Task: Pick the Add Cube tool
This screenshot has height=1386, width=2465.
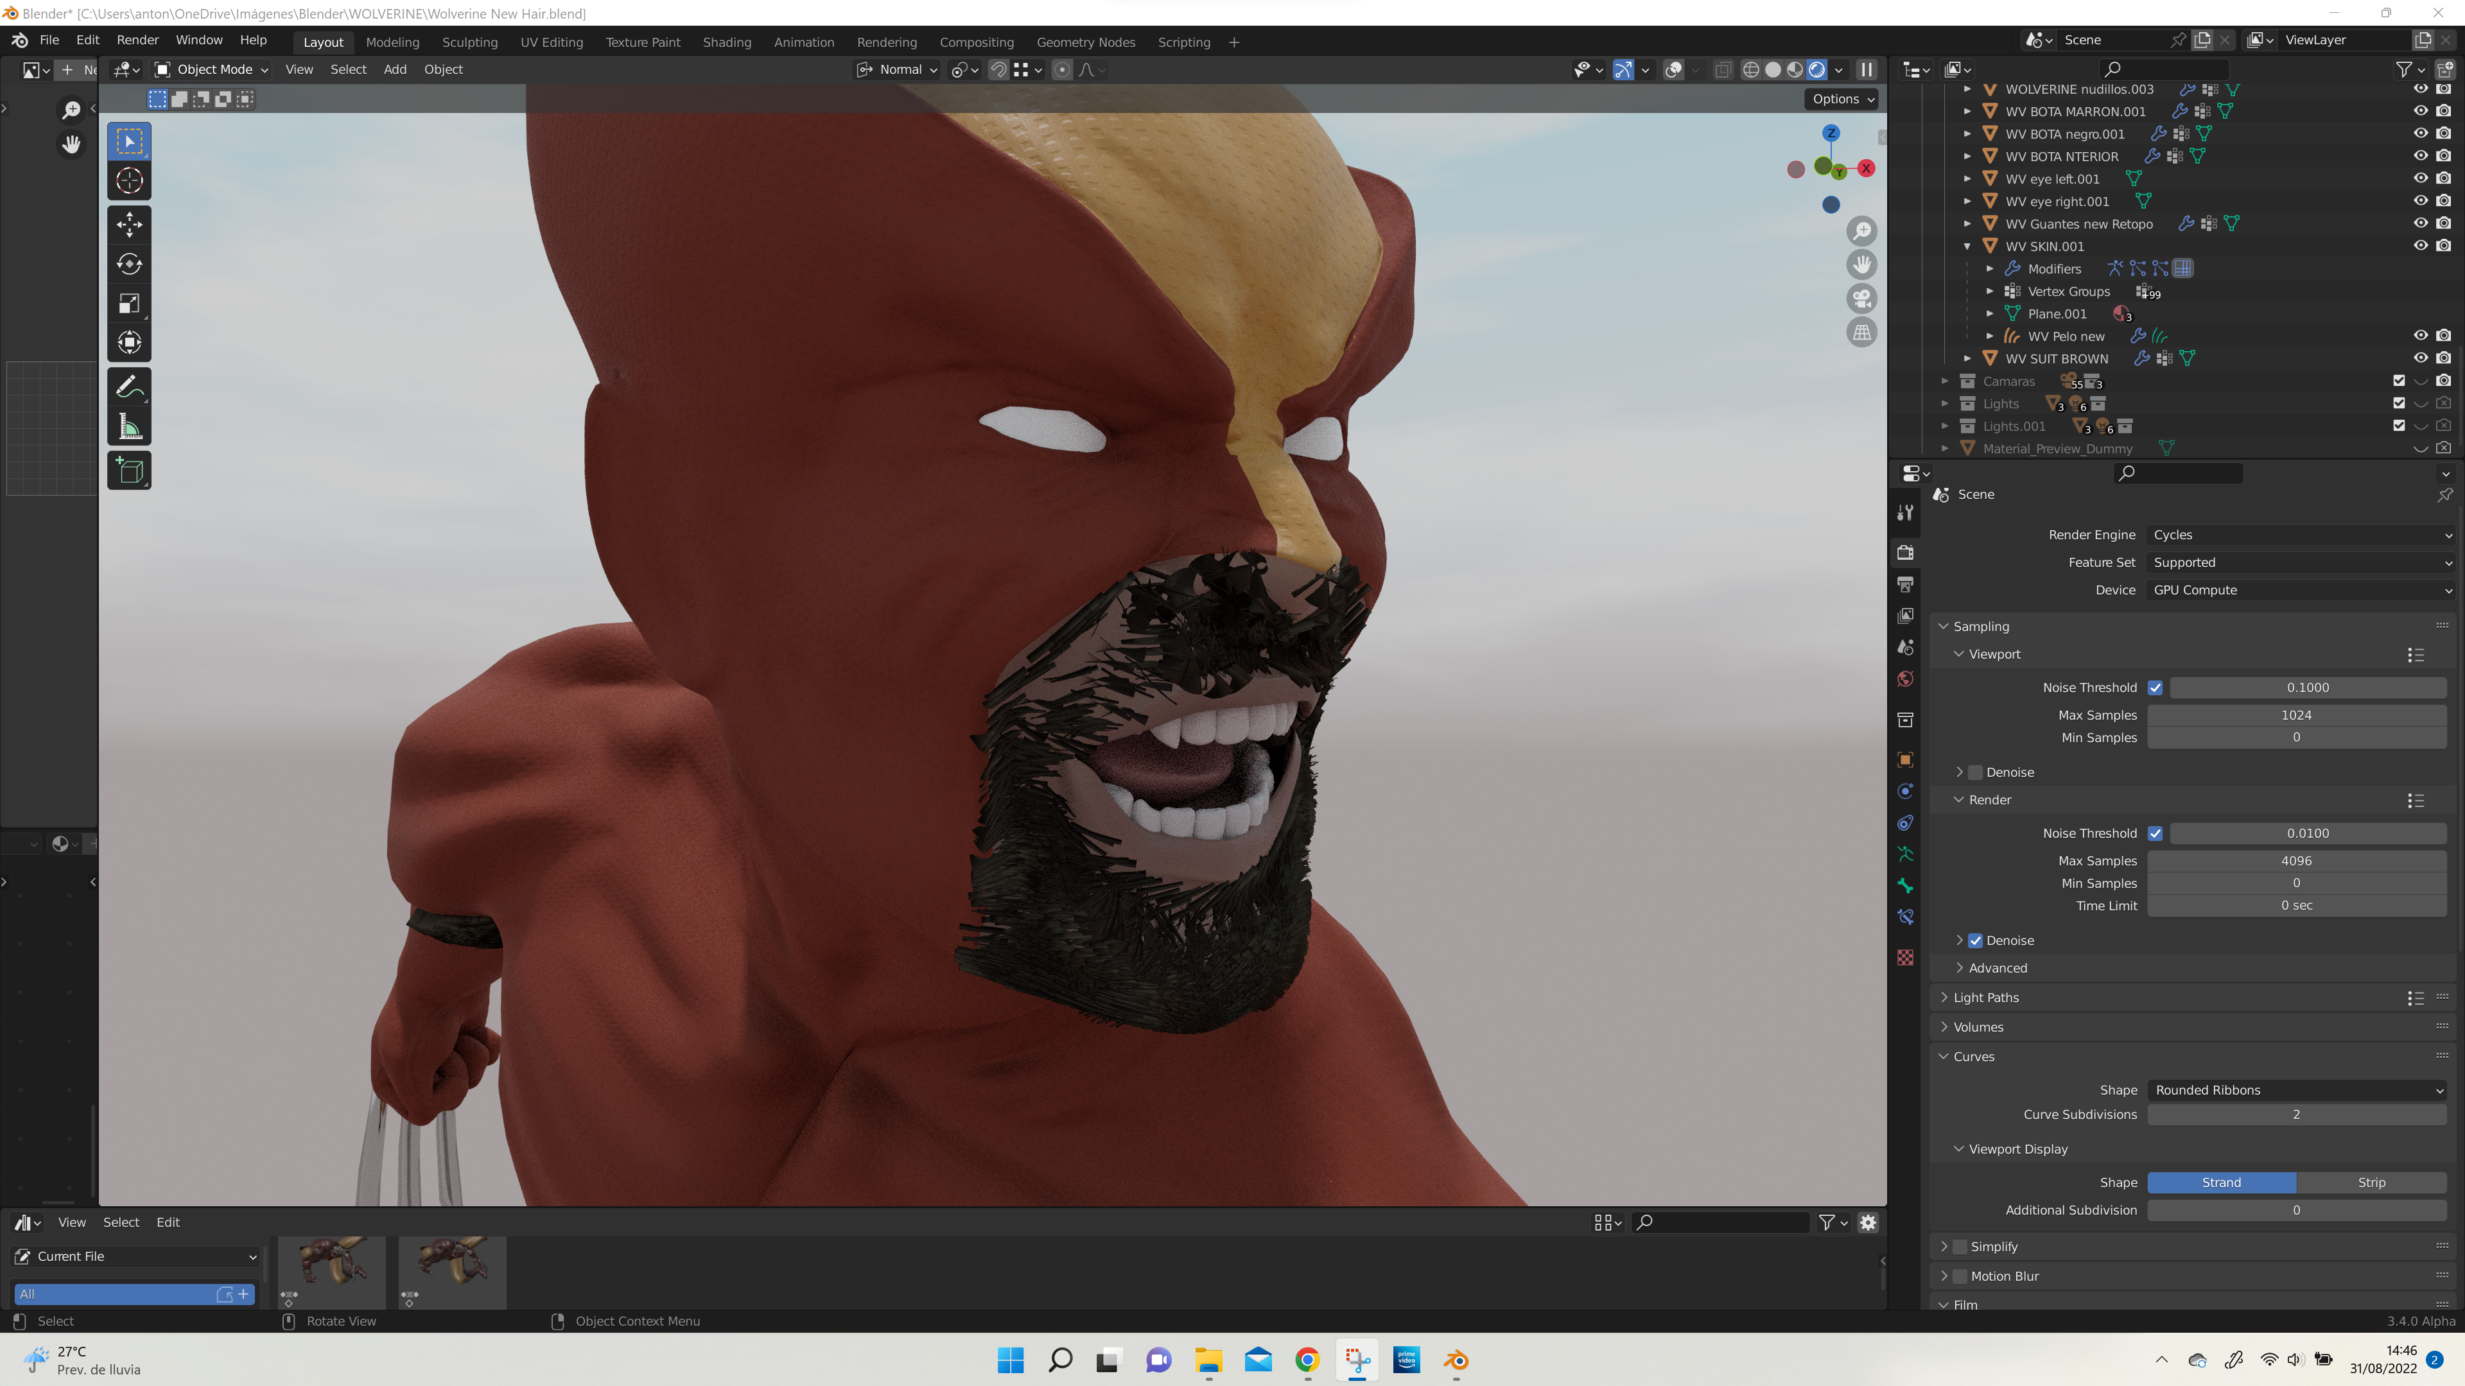Action: pos(129,471)
